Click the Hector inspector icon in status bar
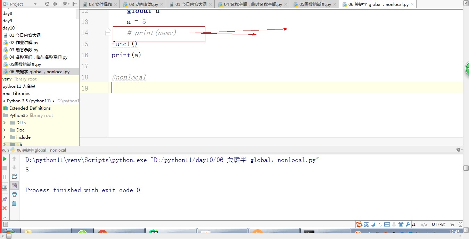This screenshot has width=469, height=239. coord(460,224)
